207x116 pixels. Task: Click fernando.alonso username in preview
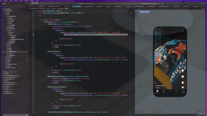click(x=160, y=86)
